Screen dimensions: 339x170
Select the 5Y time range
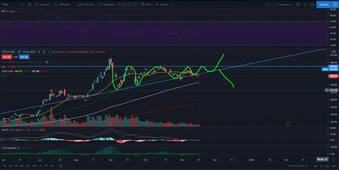click(46, 166)
